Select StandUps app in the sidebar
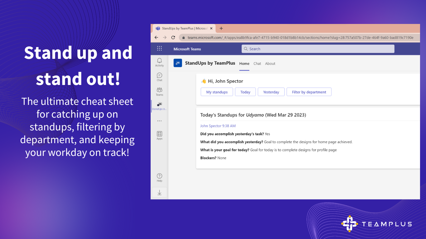Screen dimensions: 426x239 [x=159, y=106]
